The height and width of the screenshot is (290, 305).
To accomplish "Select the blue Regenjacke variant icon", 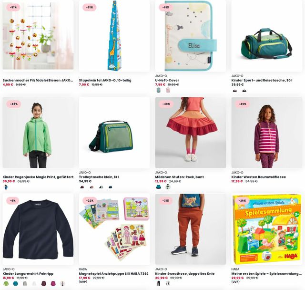I will 6,187.
